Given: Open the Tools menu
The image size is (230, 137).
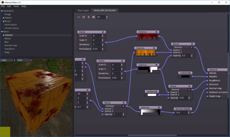Looking at the screenshot, I should click(x=16, y=6).
